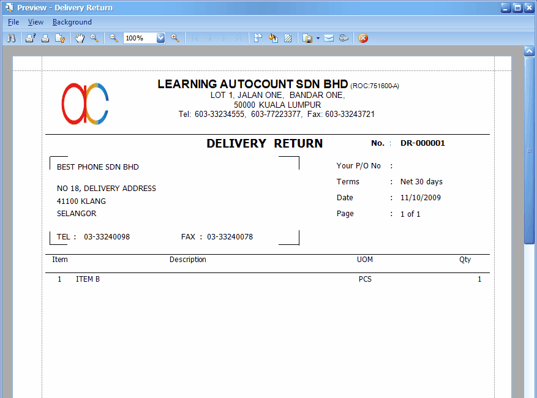Screen dimensions: 537x398
Task: Go to the next page arrow
Action: click(x=224, y=38)
